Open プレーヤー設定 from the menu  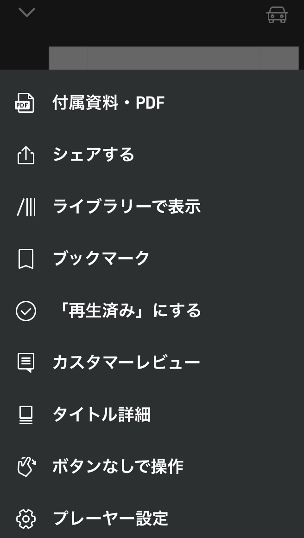[110, 519]
